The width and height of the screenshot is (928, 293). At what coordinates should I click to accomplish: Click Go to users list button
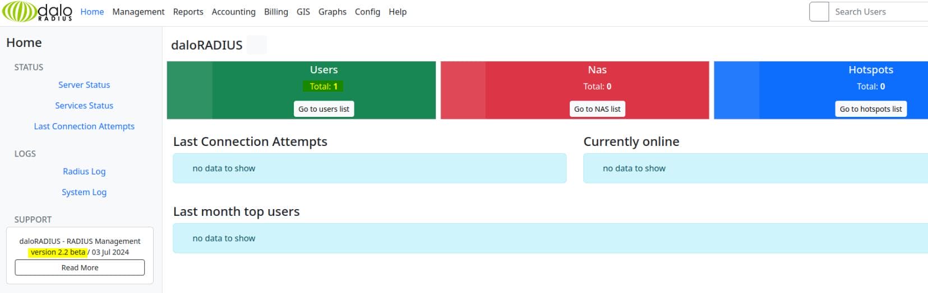coord(324,109)
